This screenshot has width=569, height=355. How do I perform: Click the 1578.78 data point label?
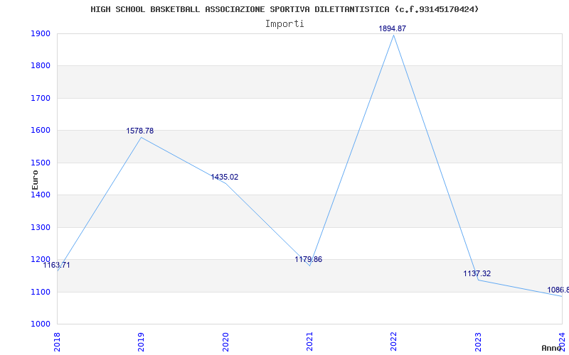[x=140, y=131]
